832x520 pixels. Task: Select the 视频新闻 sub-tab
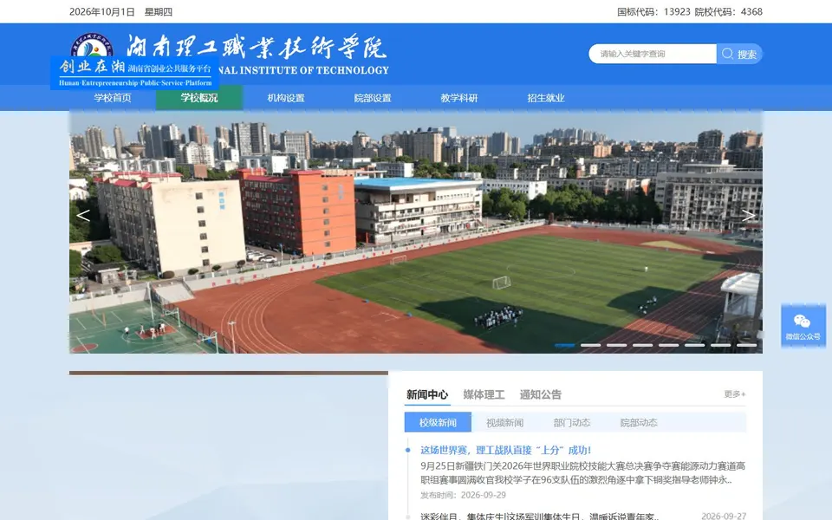point(504,422)
